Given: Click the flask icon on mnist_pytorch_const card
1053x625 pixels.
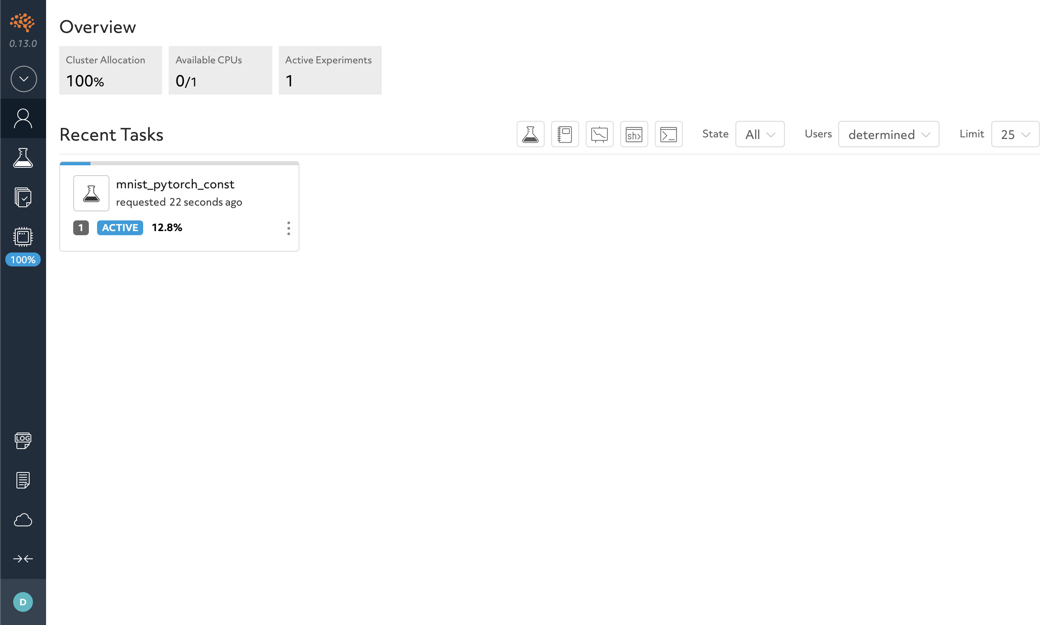Looking at the screenshot, I should click(91, 193).
